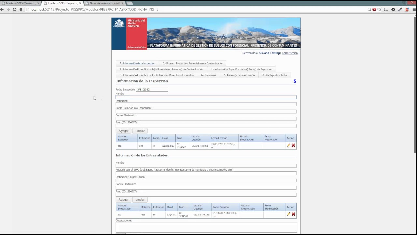Image resolution: width=417 pixels, height=235 pixels.
Task: Open tab 1.- Información de la Inspección
Action: [137, 63]
